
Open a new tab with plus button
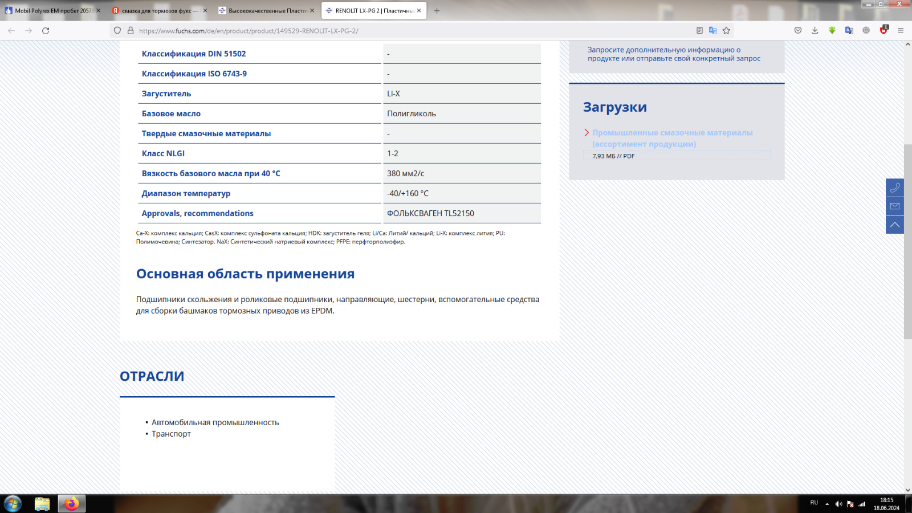(437, 11)
